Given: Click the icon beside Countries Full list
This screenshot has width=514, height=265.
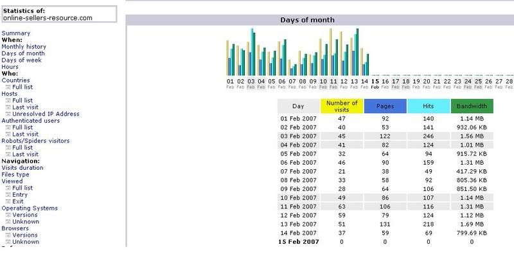Looking at the screenshot, I should tap(8, 87).
